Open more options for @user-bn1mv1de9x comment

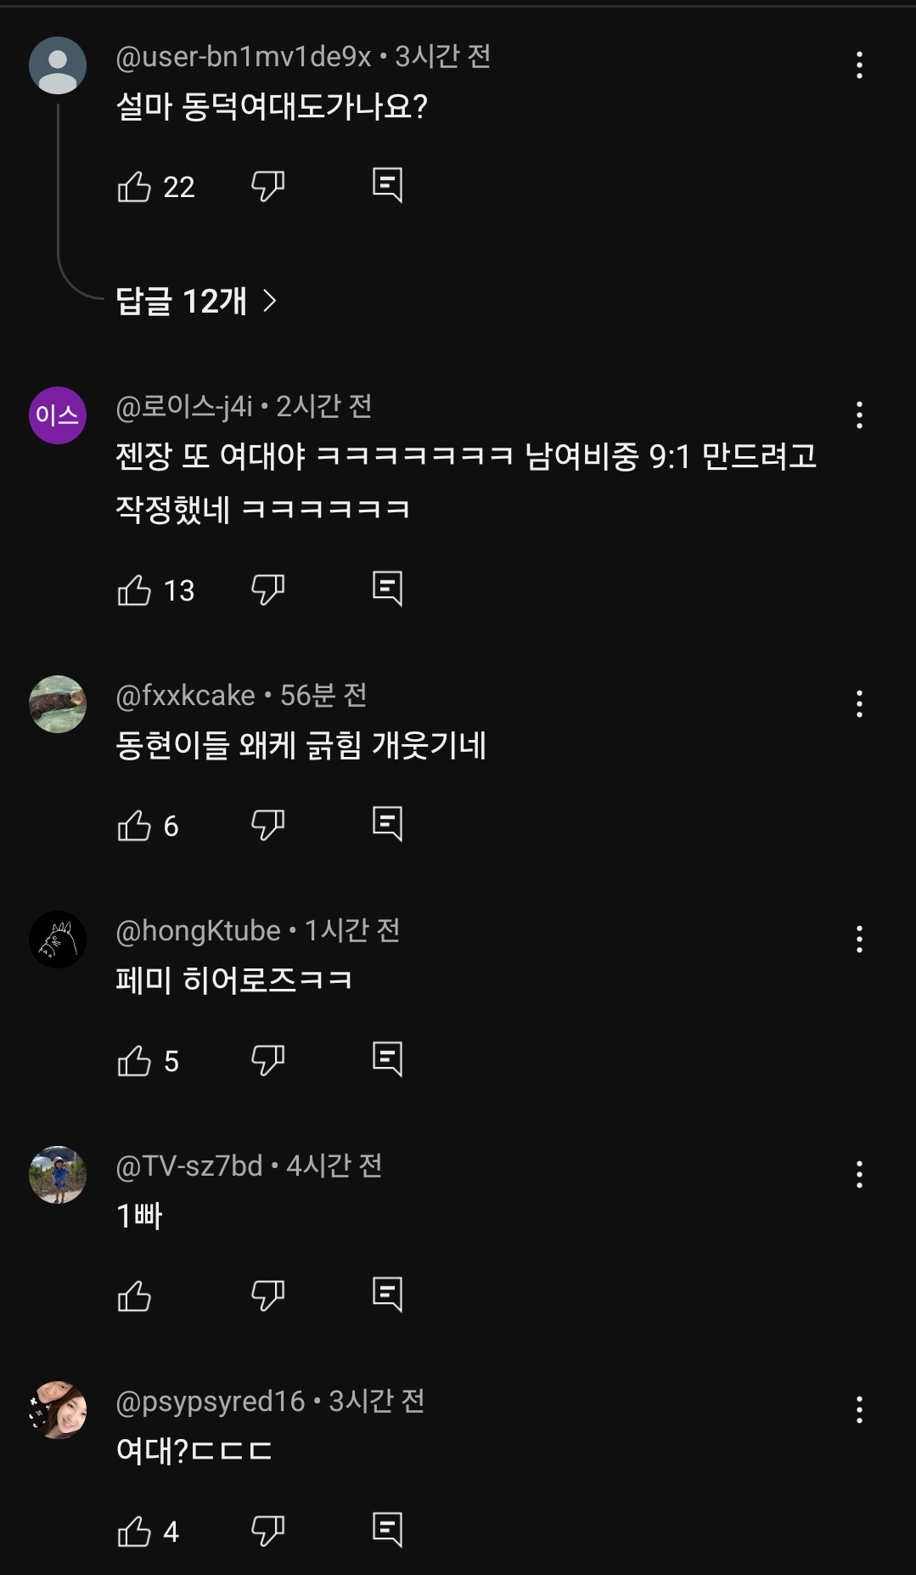click(x=859, y=65)
